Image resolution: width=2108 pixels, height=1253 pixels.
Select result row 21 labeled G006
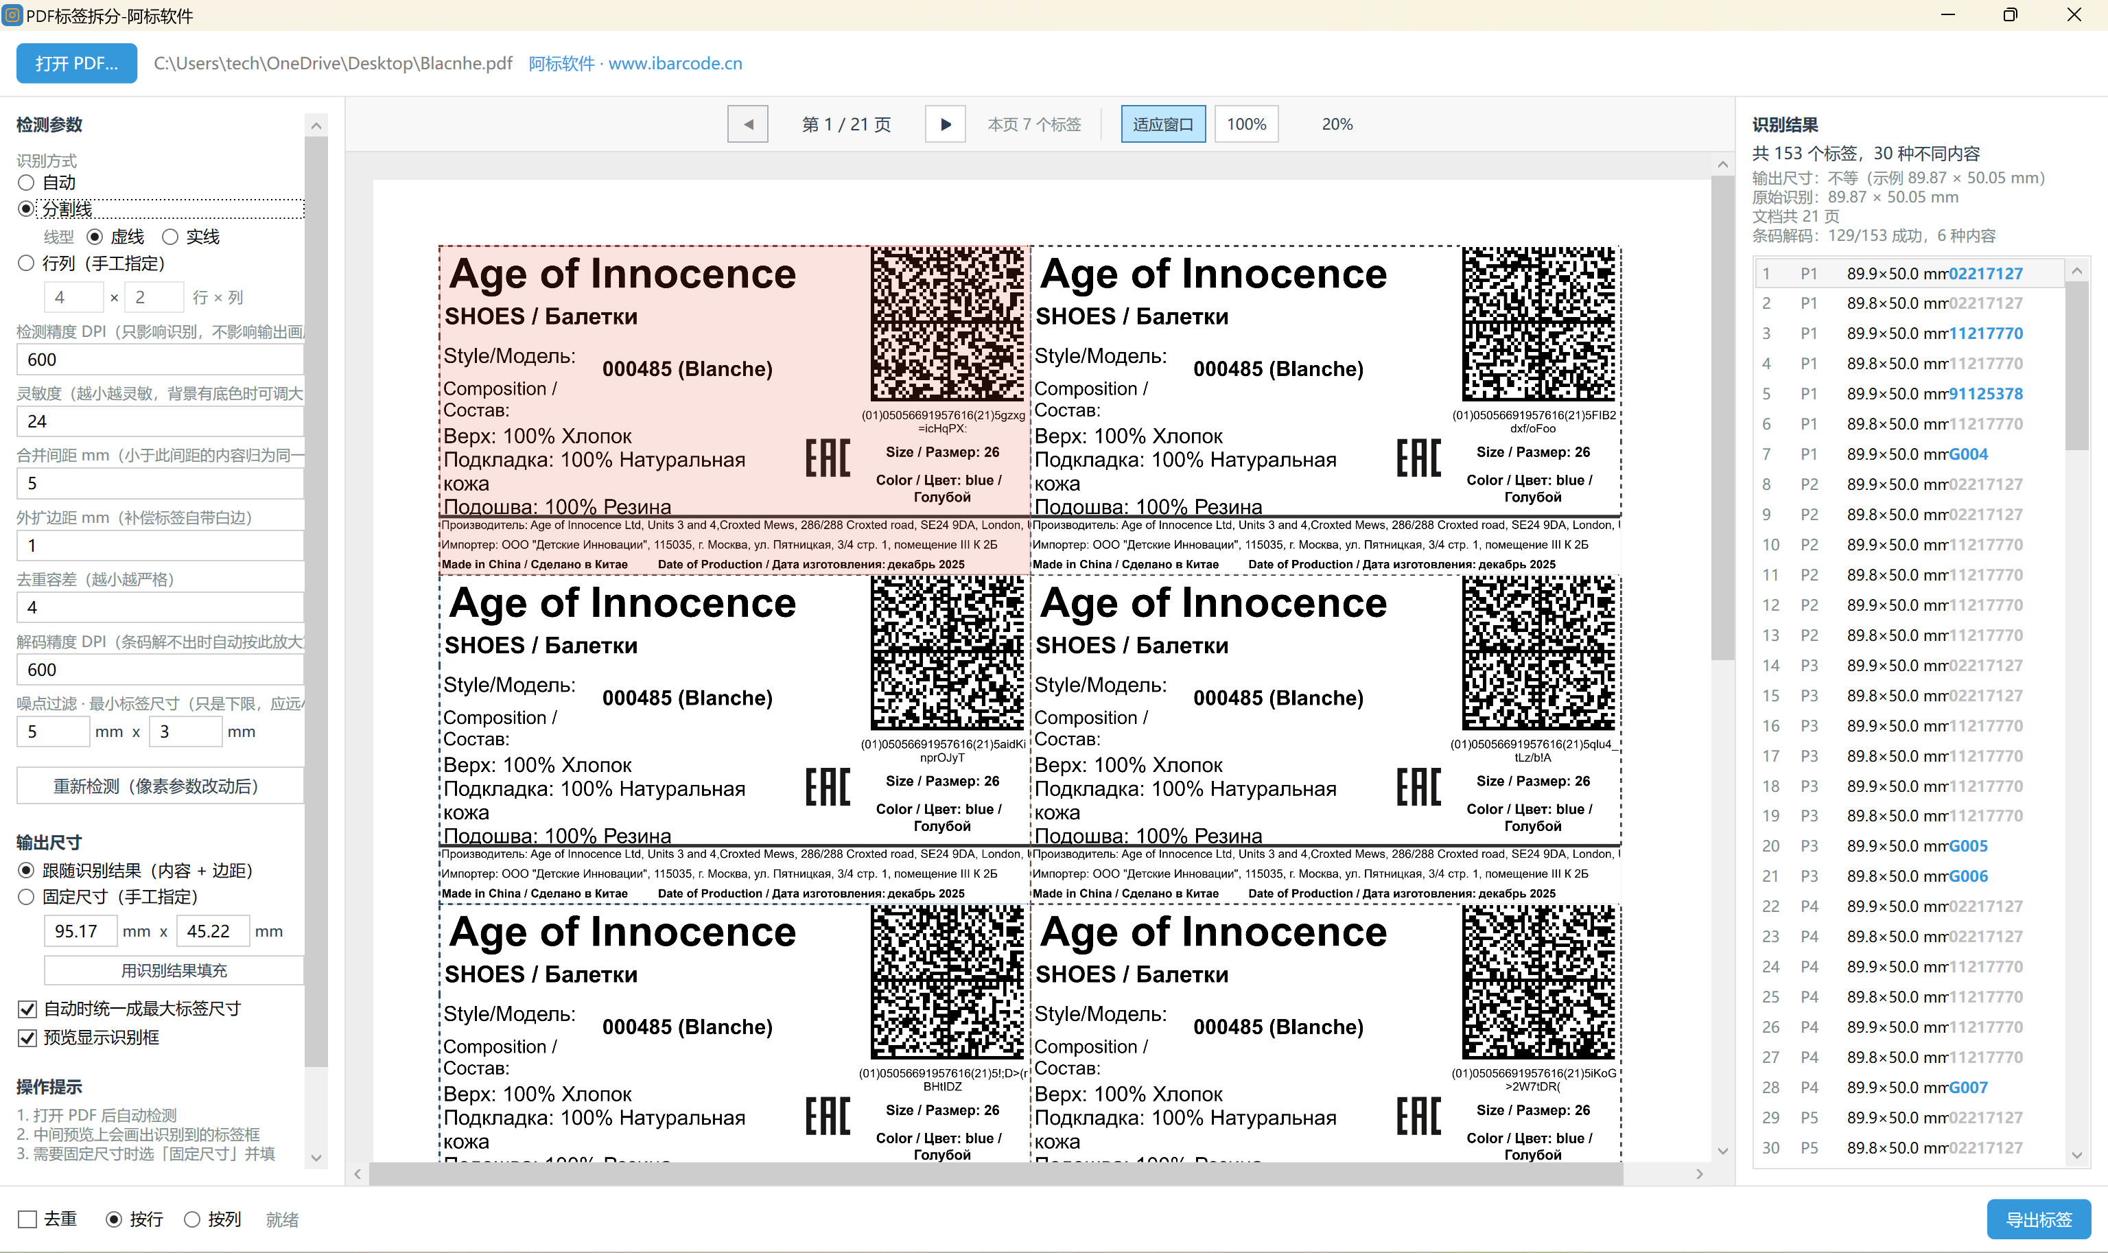point(1910,876)
